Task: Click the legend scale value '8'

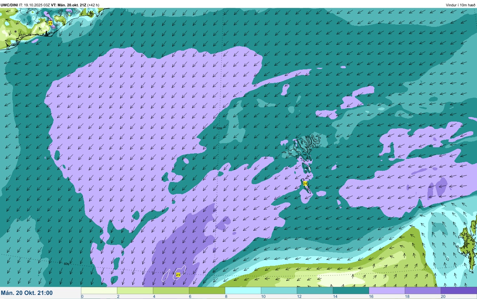Action: (226, 296)
